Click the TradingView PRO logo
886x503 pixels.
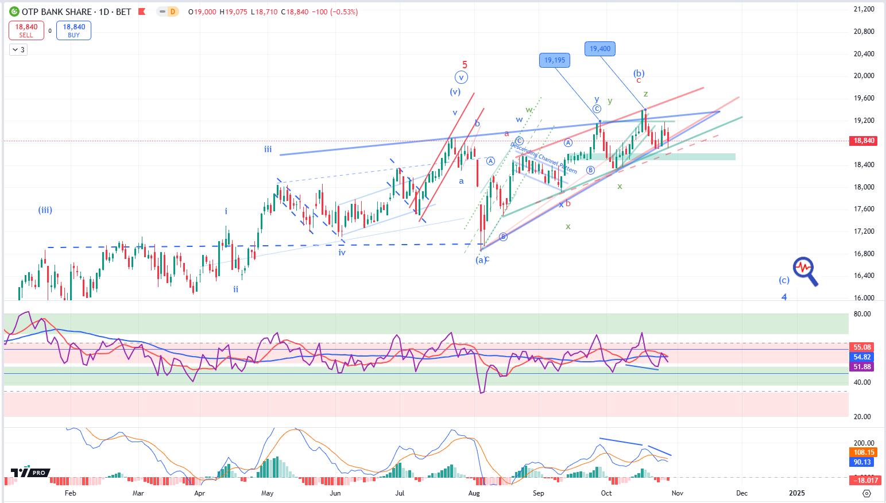point(30,473)
